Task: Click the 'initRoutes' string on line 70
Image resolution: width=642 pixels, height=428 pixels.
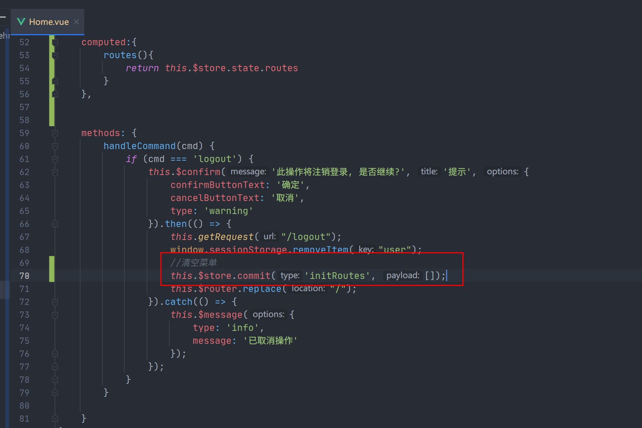Action: click(x=337, y=276)
